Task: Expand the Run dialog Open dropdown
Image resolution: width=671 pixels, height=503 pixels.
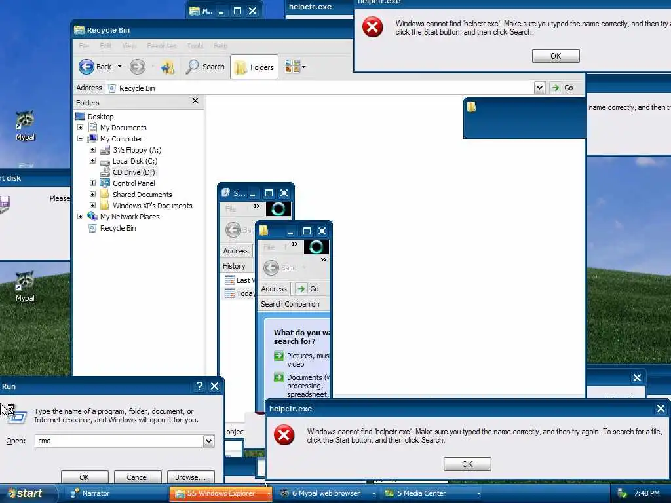Action: (x=208, y=441)
